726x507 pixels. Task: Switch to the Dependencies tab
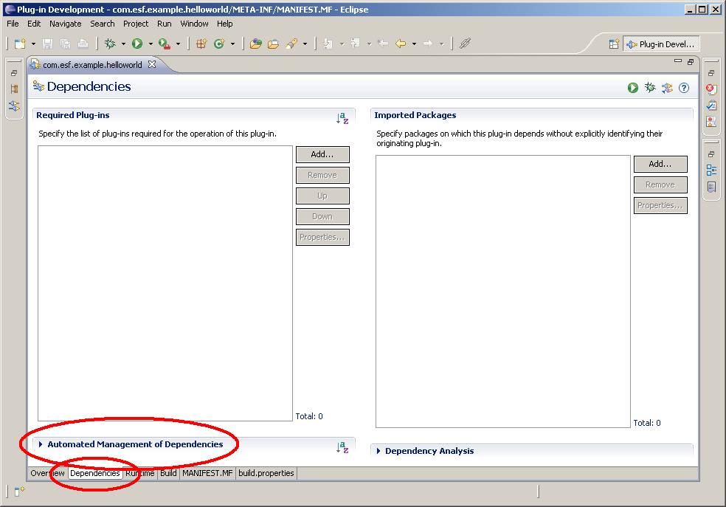coord(95,473)
